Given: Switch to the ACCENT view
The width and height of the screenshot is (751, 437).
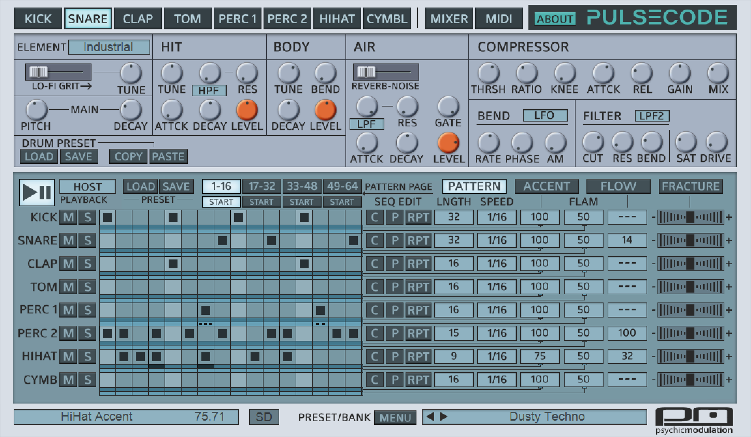Looking at the screenshot, I should point(547,186).
